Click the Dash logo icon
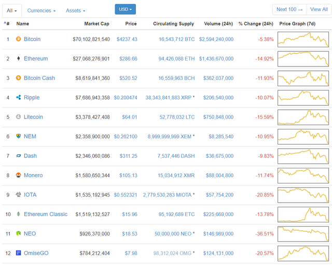The width and height of the screenshot is (332, 265). point(19,156)
